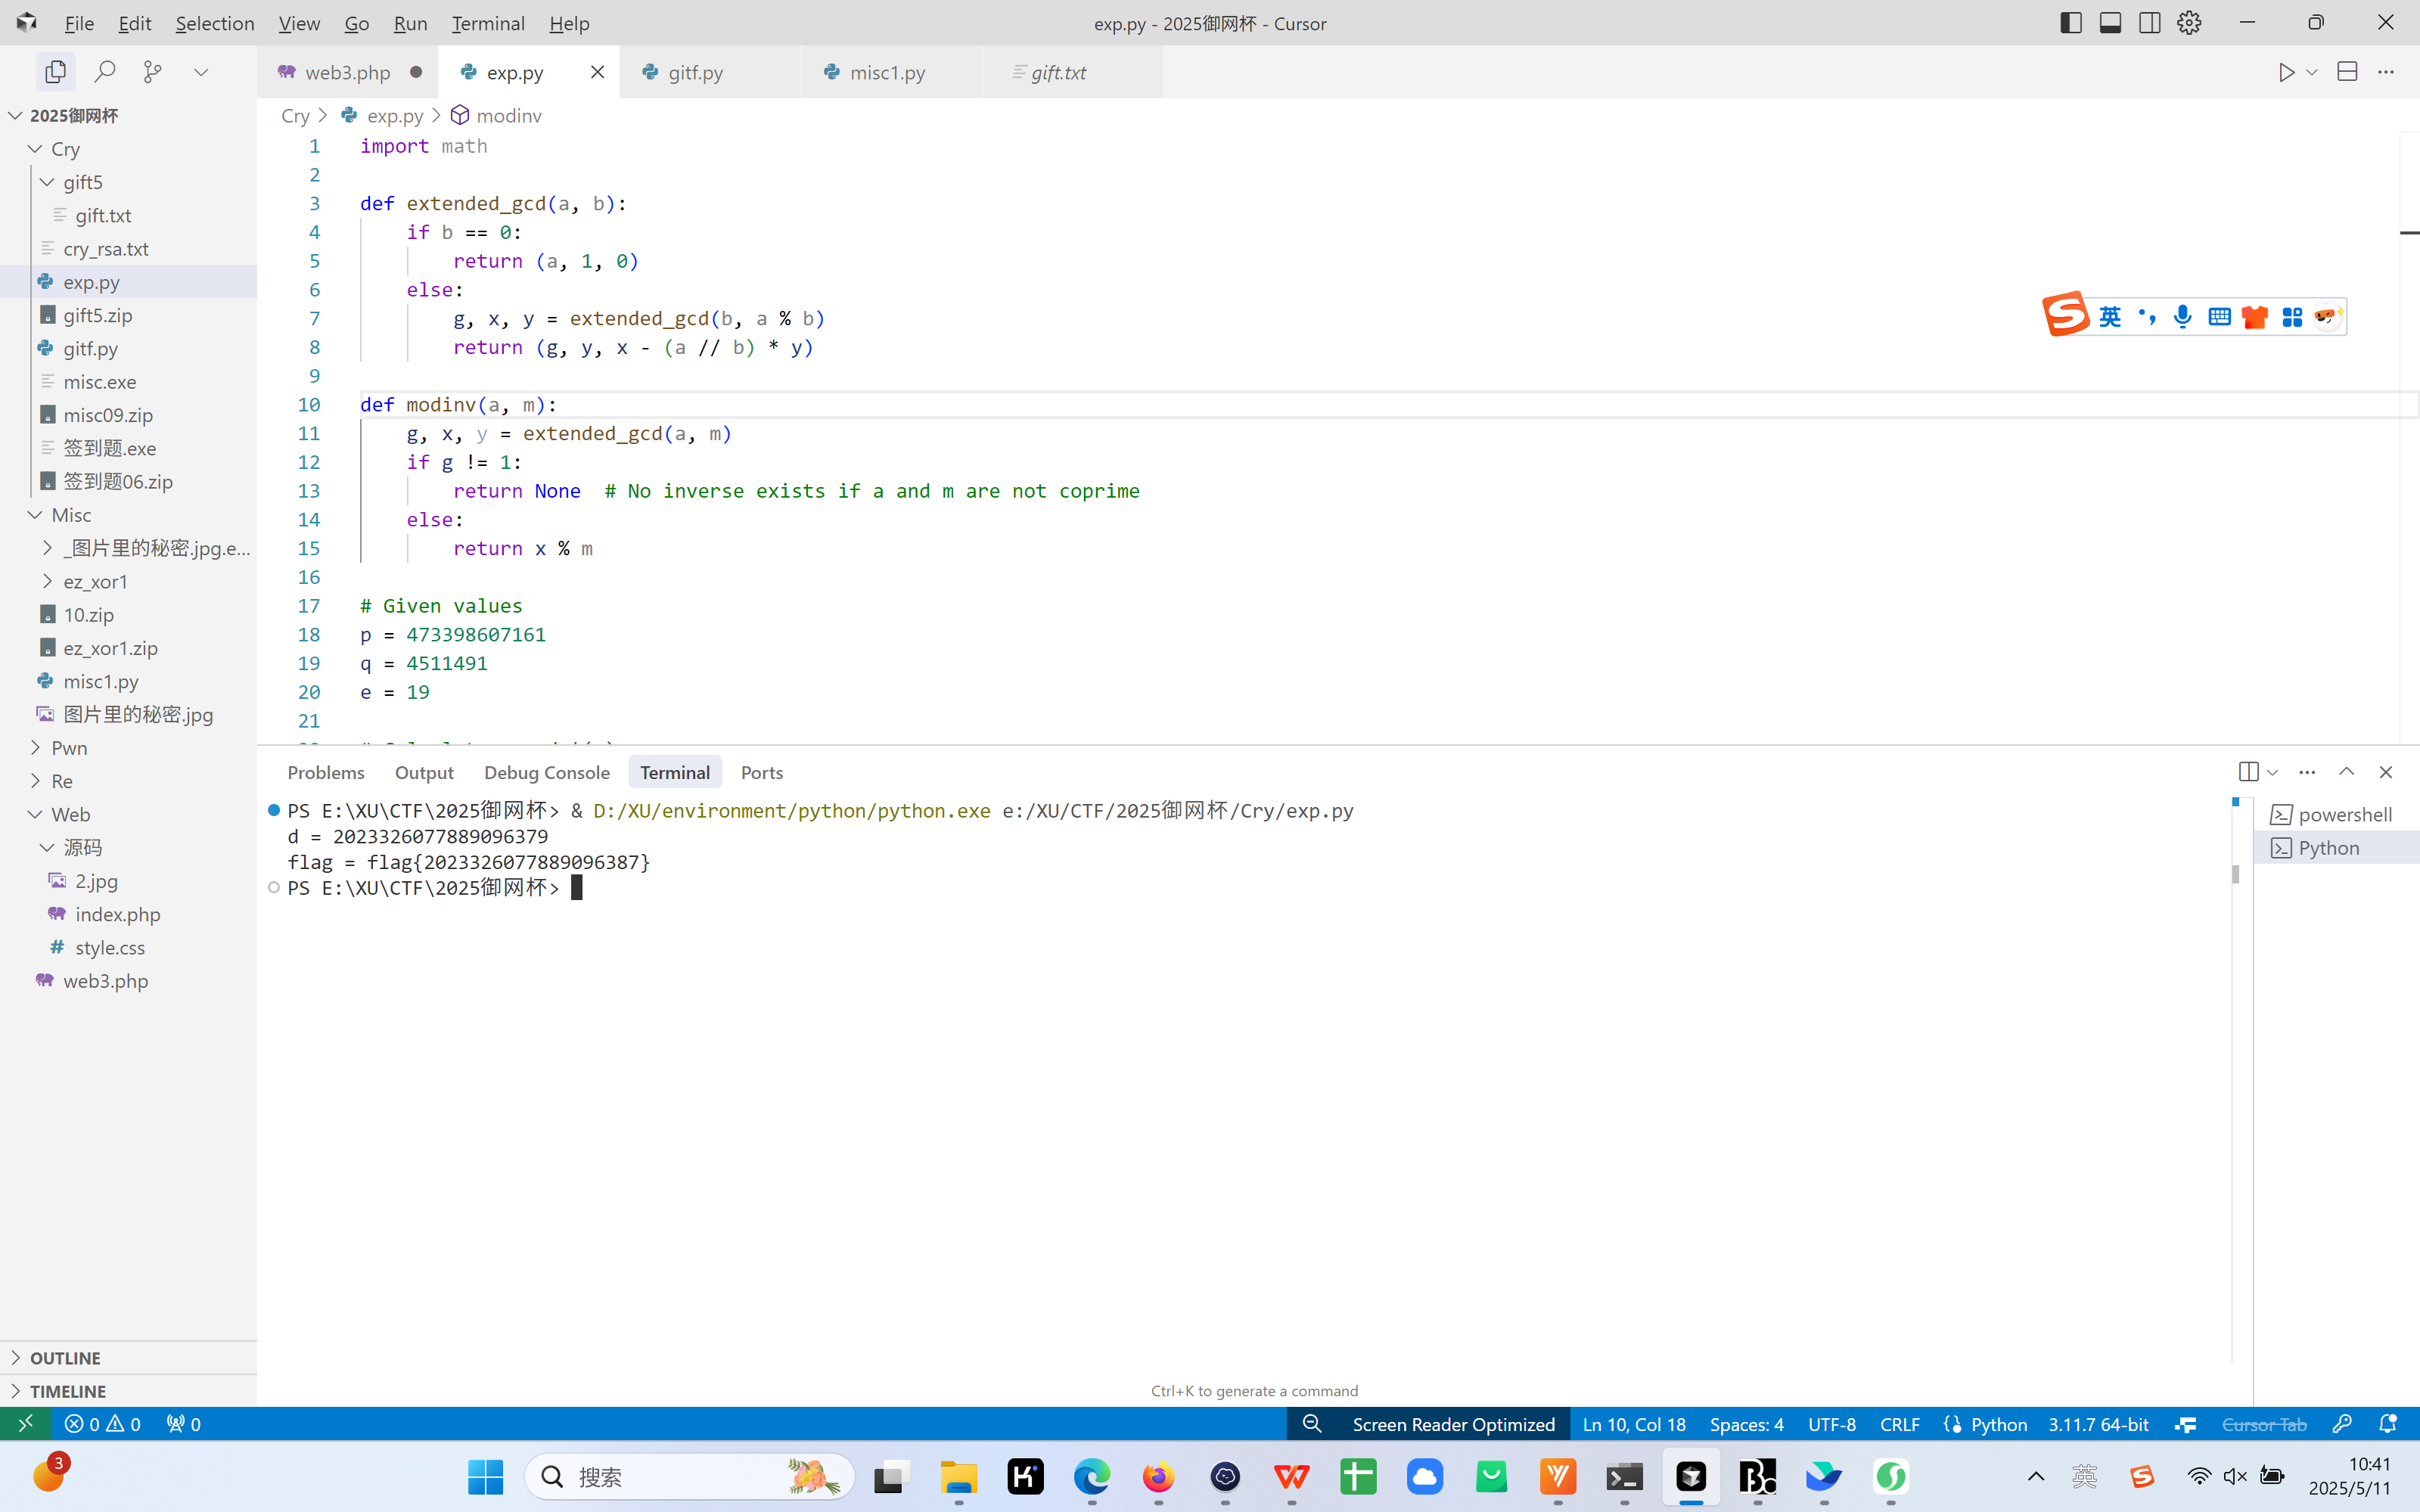Toggle the bottom panel layout icon
The image size is (2420, 1512).
[x=2110, y=23]
